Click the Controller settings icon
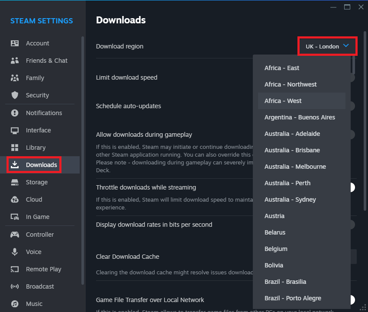 (x=14, y=234)
